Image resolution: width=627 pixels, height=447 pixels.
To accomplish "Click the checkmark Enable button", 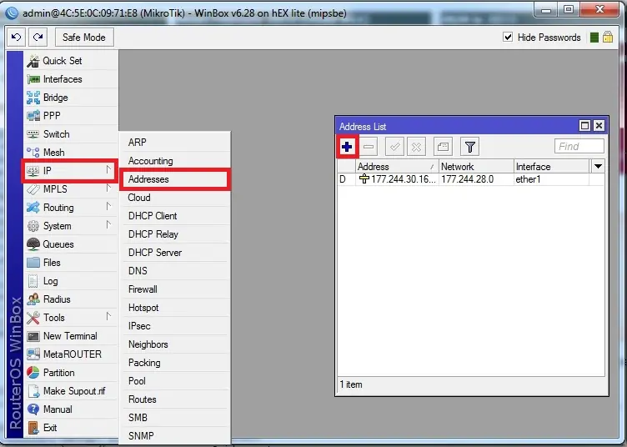I will 394,147.
